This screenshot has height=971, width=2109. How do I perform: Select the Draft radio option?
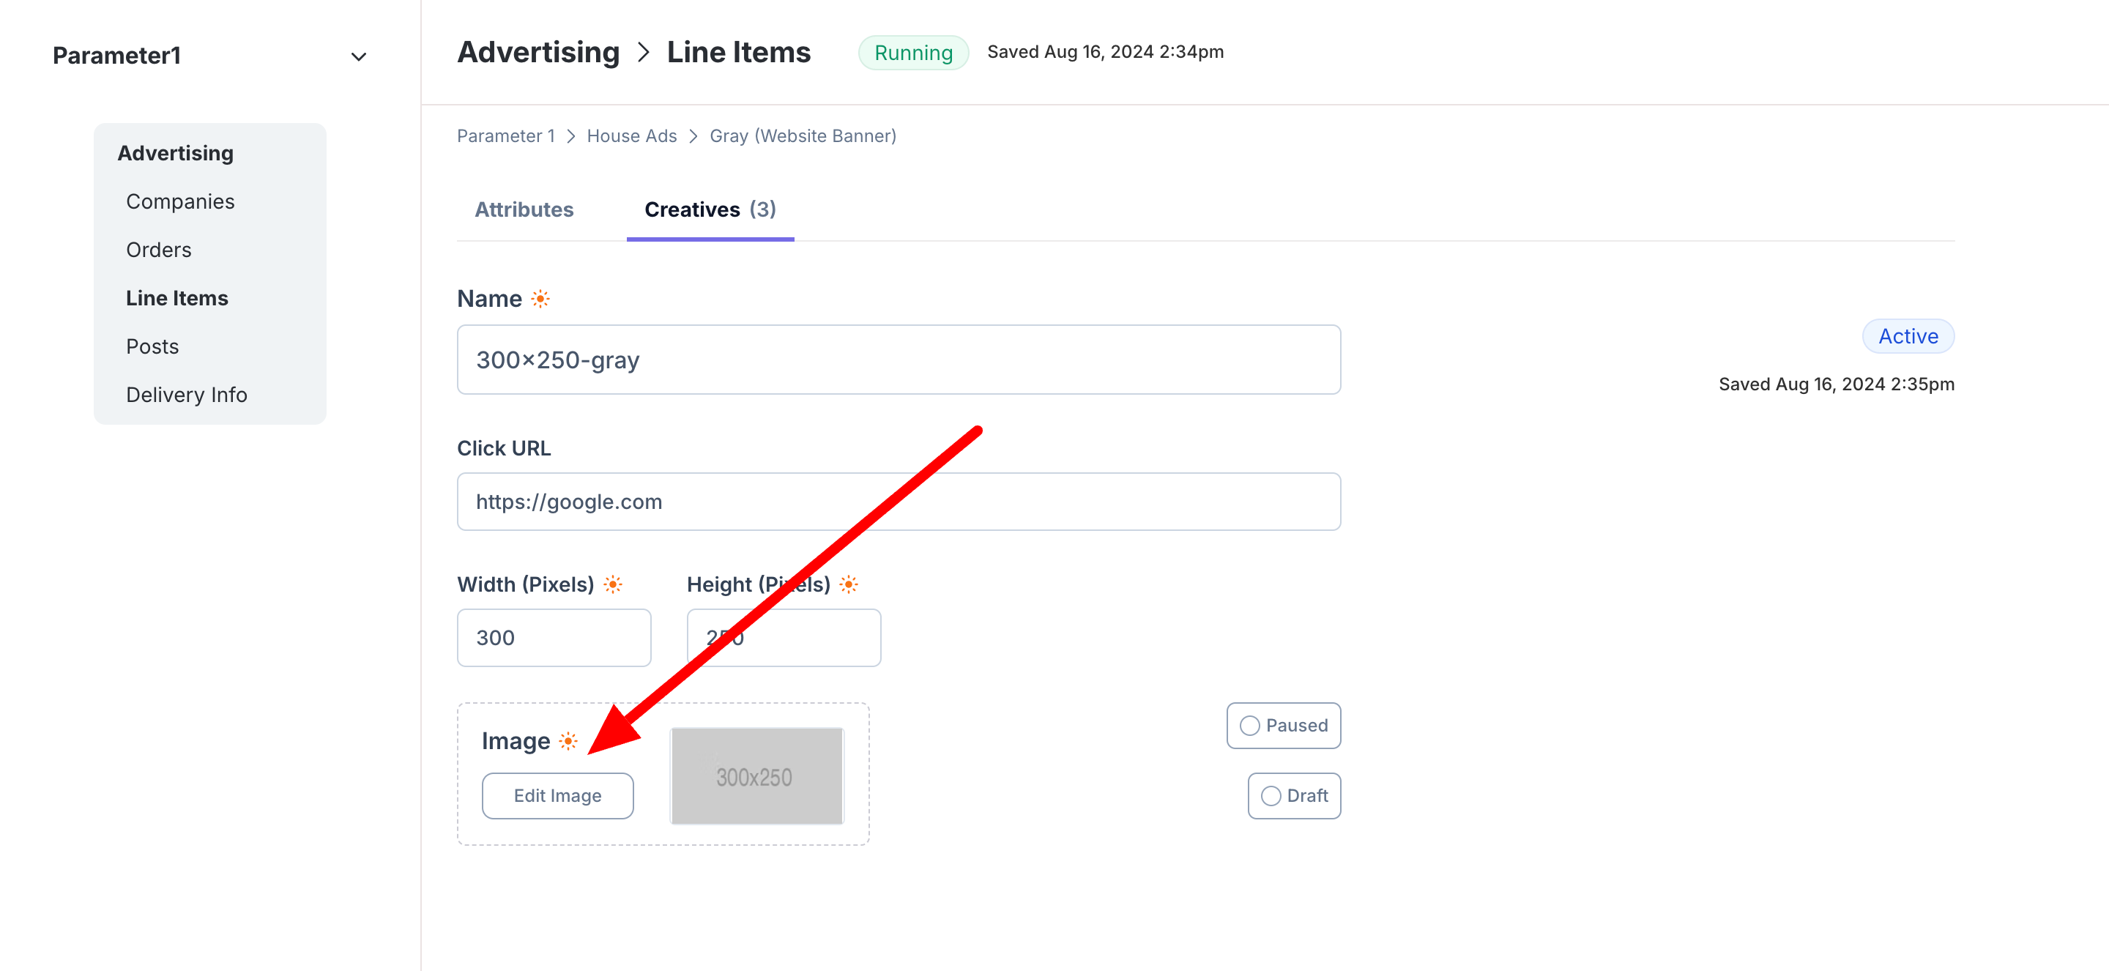1270,796
